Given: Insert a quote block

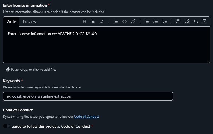Looking at the screenshot, I should click(x=115, y=21).
